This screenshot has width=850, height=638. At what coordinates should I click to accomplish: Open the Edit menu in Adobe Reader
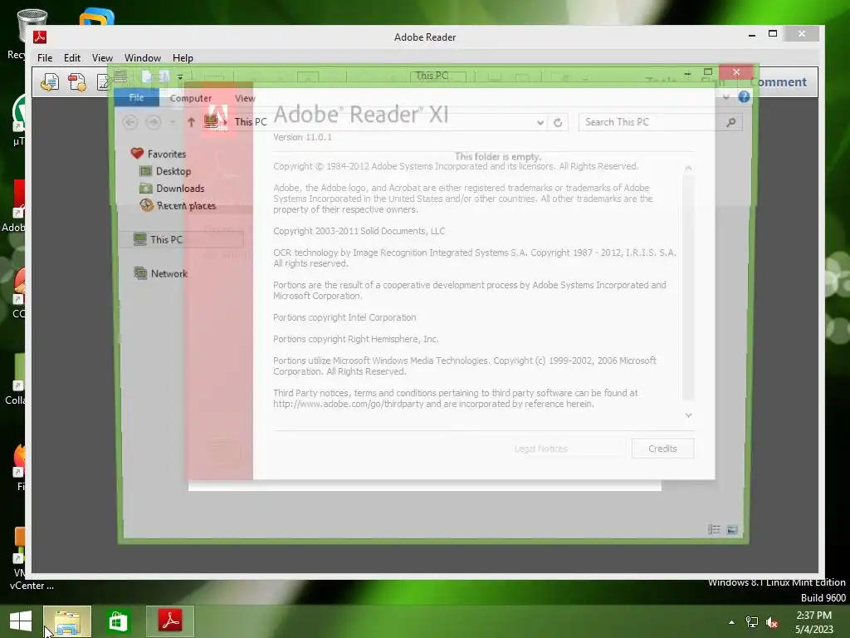(71, 57)
